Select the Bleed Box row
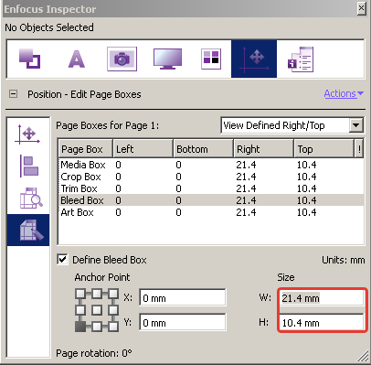 (x=211, y=200)
